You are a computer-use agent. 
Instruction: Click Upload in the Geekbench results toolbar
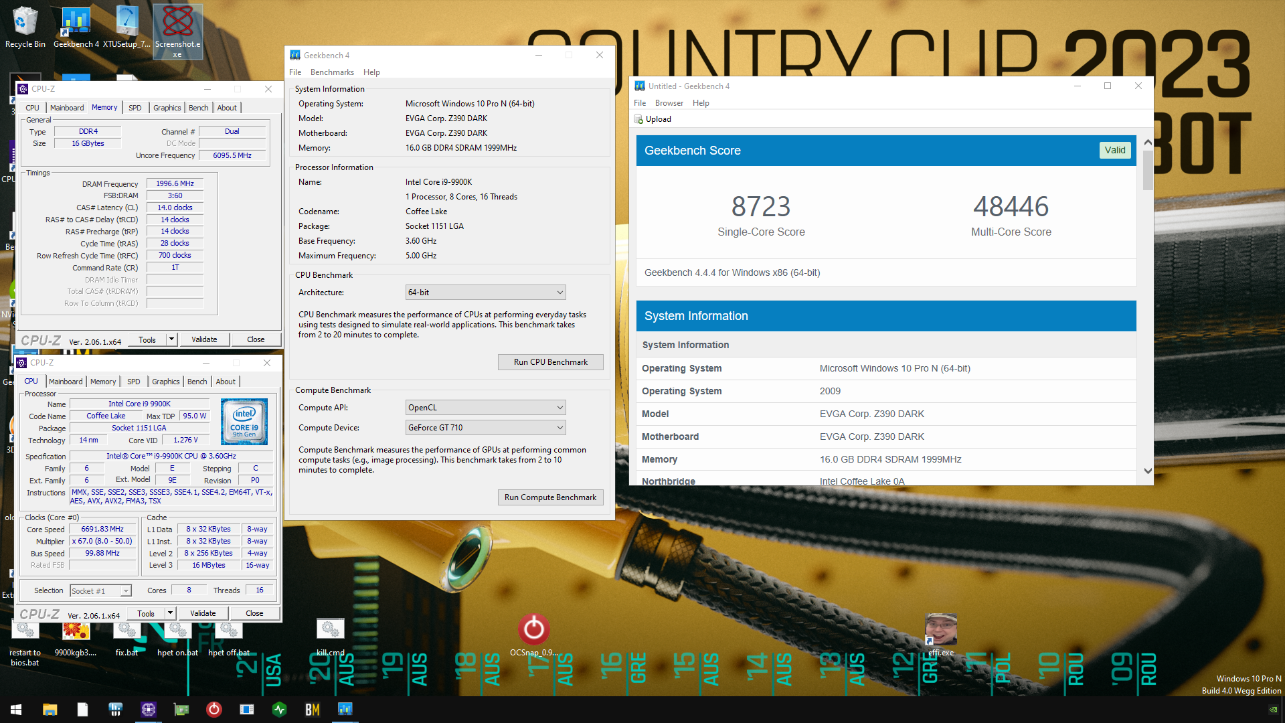tap(653, 119)
